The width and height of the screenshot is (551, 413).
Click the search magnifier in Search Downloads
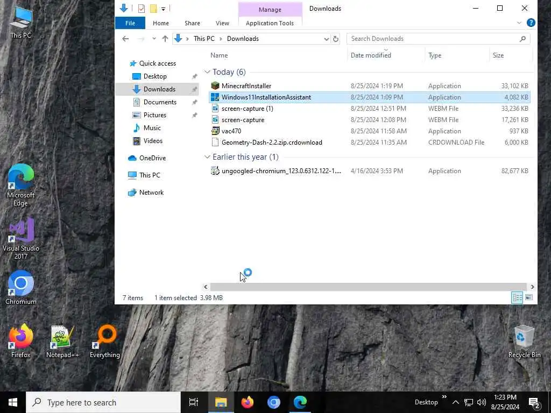tap(522, 39)
